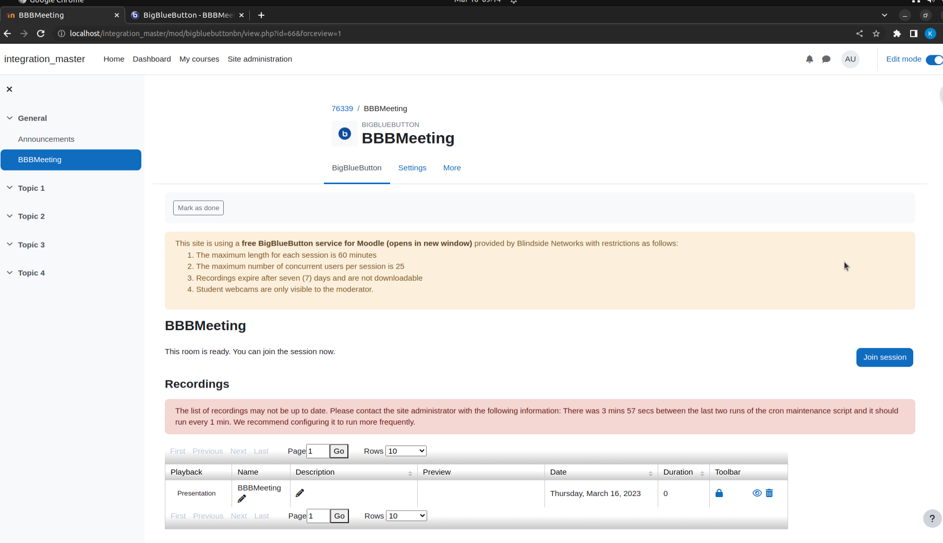Click the top Go button
943x543 pixels.
(339, 451)
